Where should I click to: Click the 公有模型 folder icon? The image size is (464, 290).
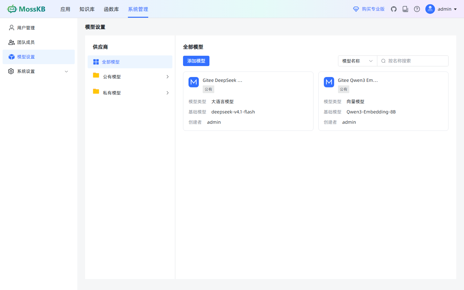coord(96,75)
